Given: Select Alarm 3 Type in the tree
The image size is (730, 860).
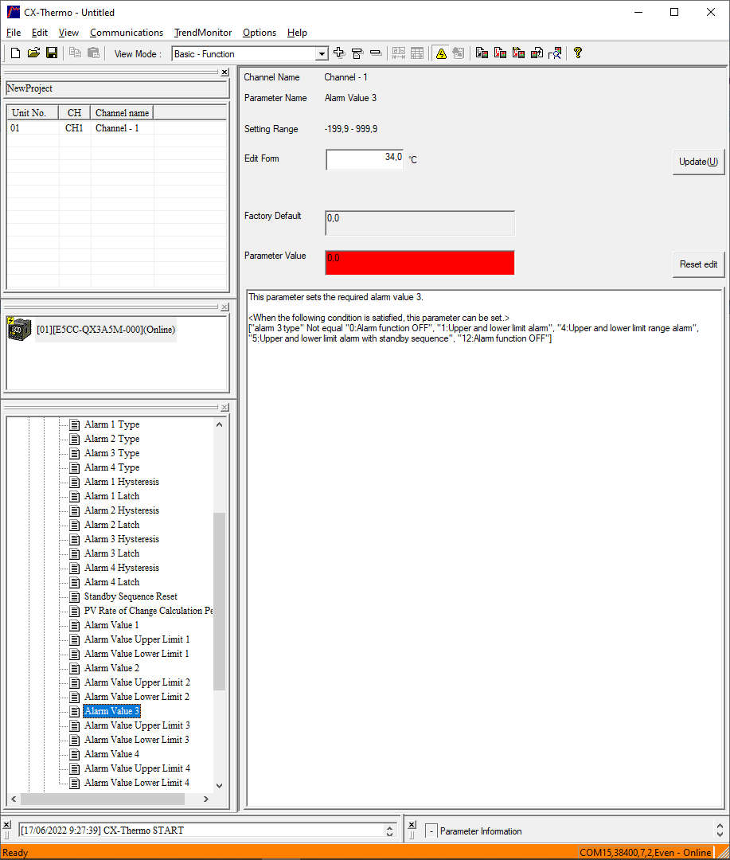Looking at the screenshot, I should tap(112, 453).
